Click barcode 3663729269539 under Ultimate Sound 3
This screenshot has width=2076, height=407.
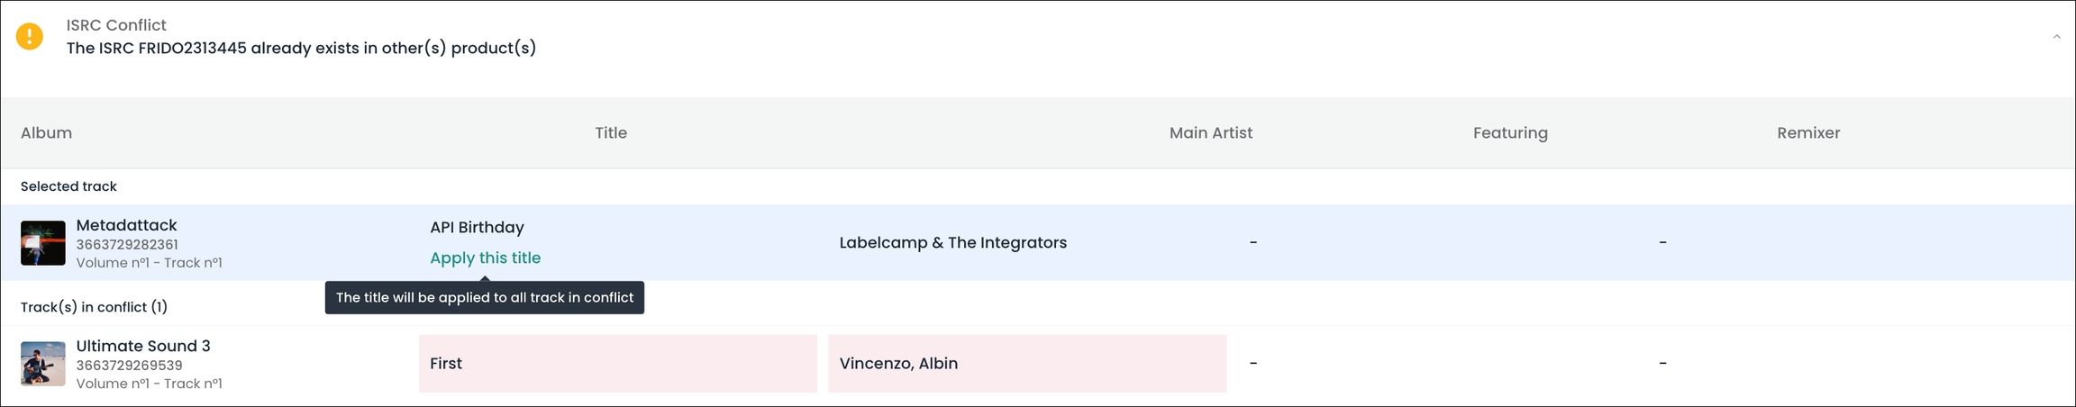(x=129, y=366)
